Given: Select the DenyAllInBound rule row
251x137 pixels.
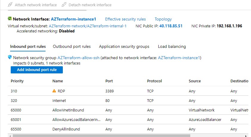Looking at the screenshot, I should [66, 129].
